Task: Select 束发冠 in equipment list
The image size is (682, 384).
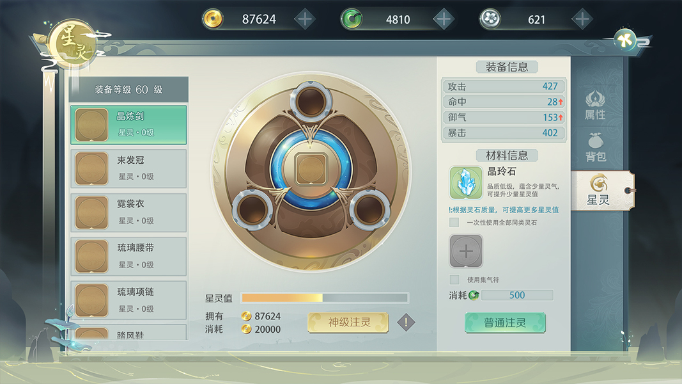Action: tap(128, 168)
